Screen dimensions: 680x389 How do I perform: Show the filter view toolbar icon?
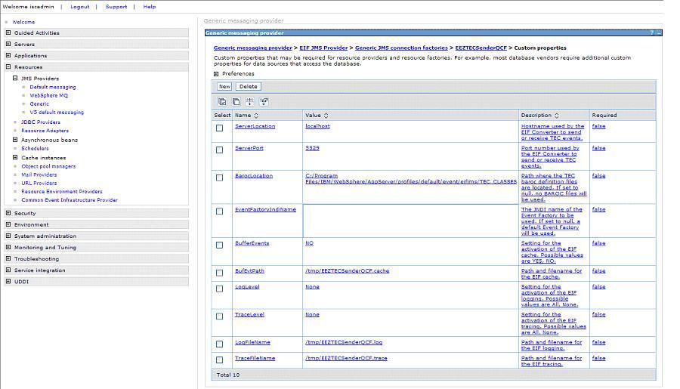click(x=250, y=101)
